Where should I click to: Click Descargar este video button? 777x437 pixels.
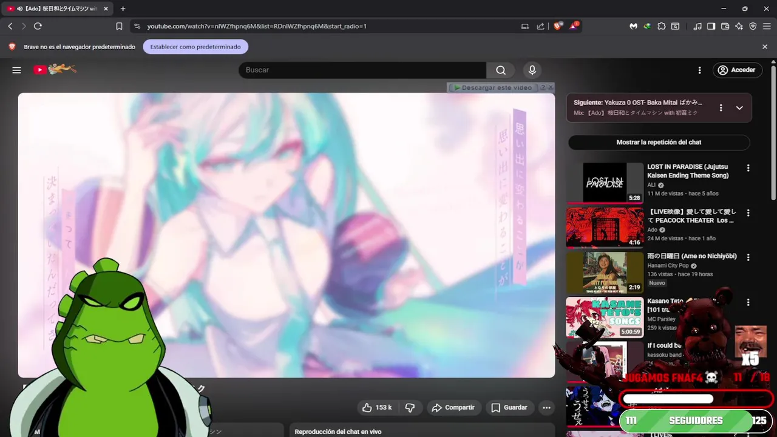point(493,87)
